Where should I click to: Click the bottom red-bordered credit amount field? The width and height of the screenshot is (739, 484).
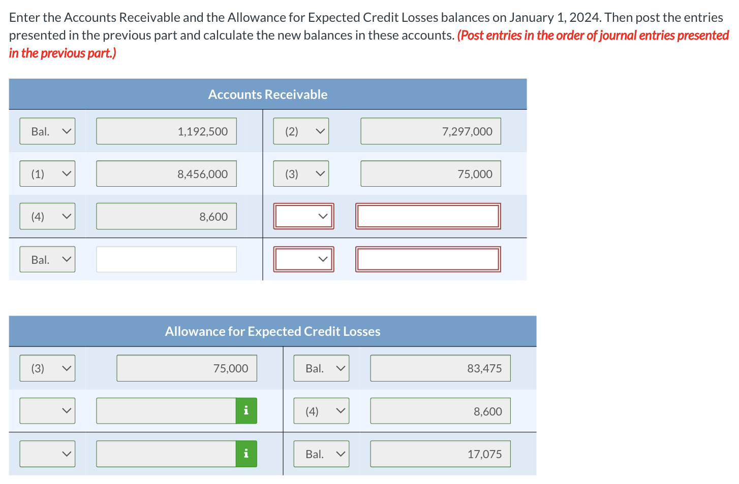[x=428, y=259]
